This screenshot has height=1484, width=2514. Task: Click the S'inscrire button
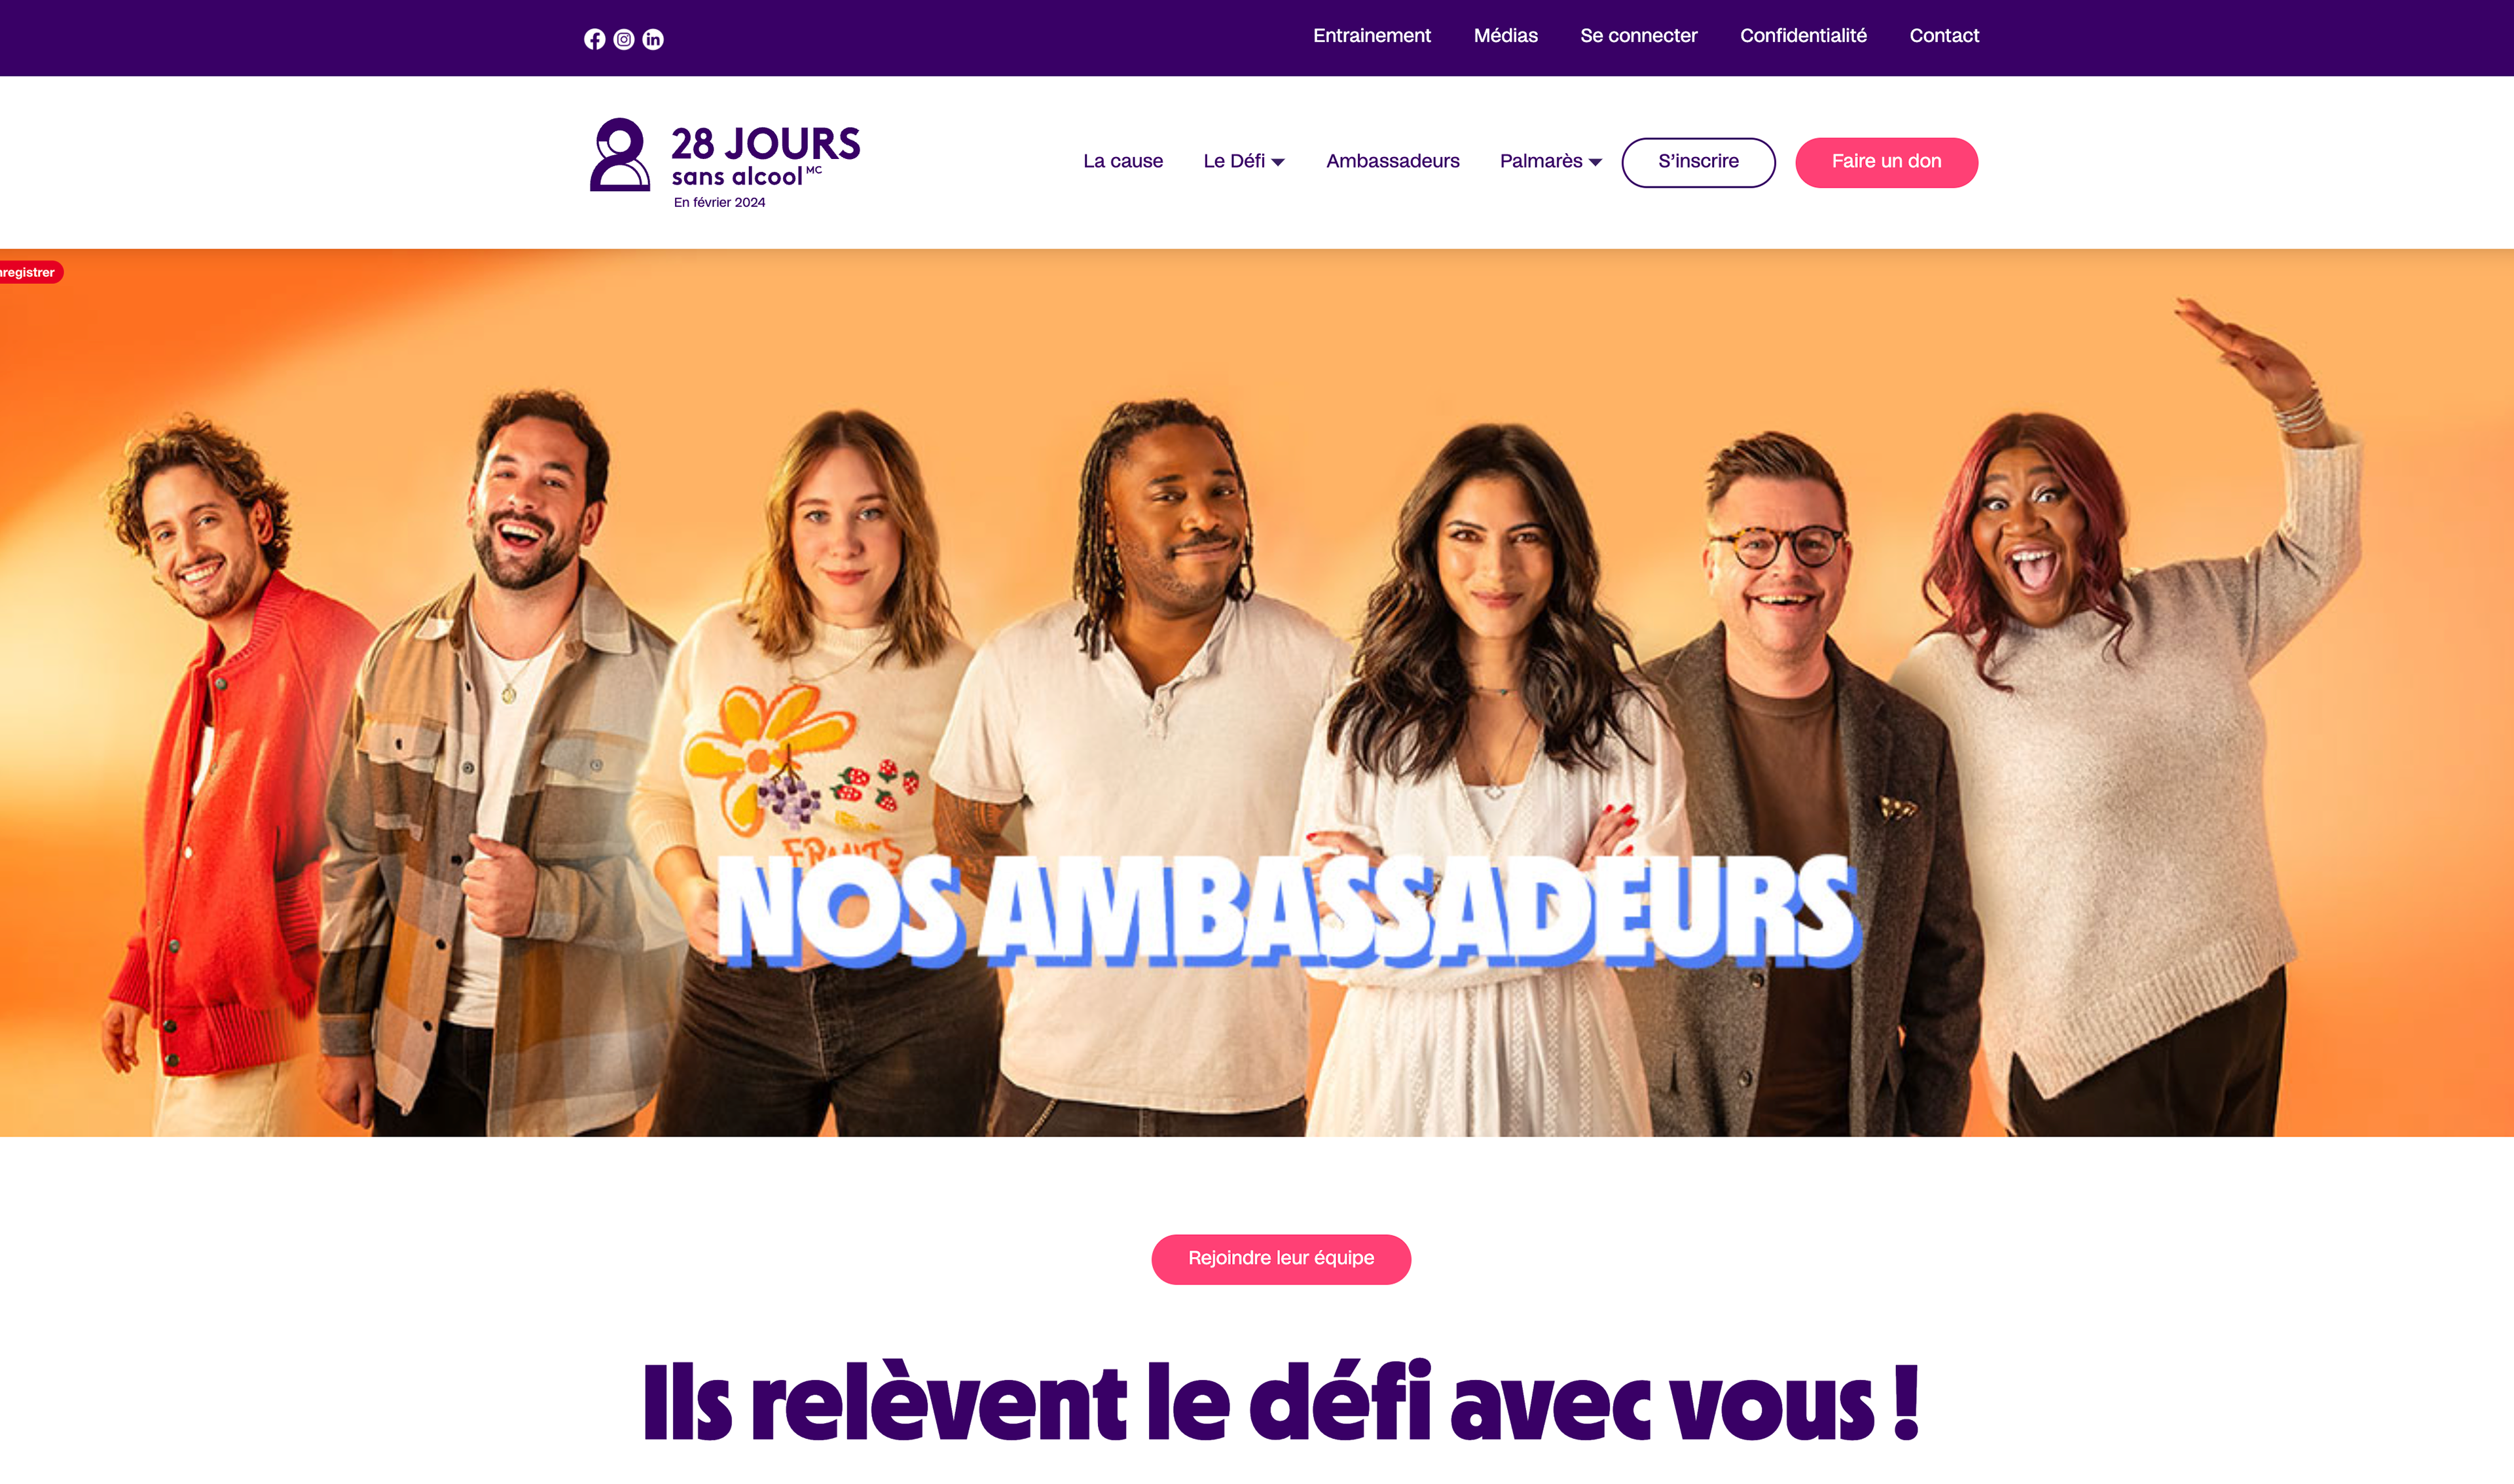pos(1698,162)
